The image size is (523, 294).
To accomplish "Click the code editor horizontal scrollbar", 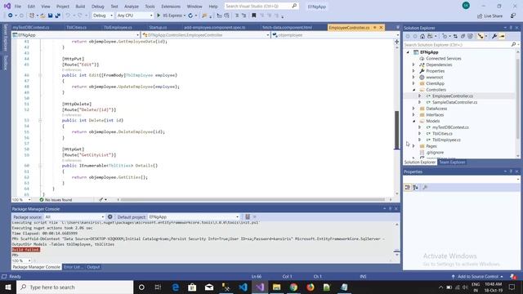I will (253, 199).
